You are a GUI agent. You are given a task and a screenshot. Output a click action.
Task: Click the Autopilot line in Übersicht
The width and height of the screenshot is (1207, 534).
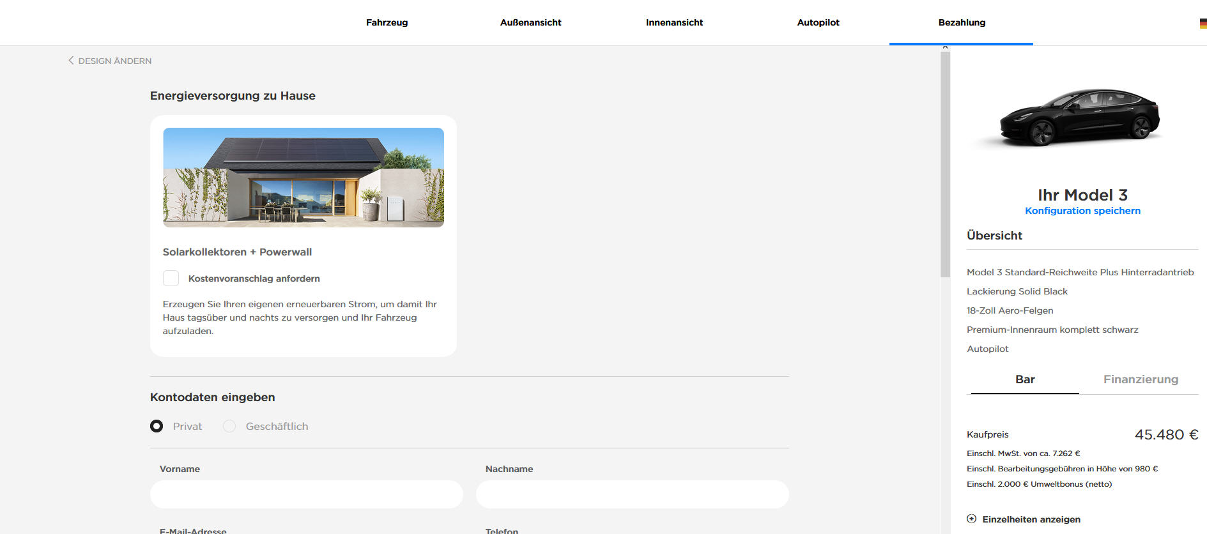coord(988,349)
